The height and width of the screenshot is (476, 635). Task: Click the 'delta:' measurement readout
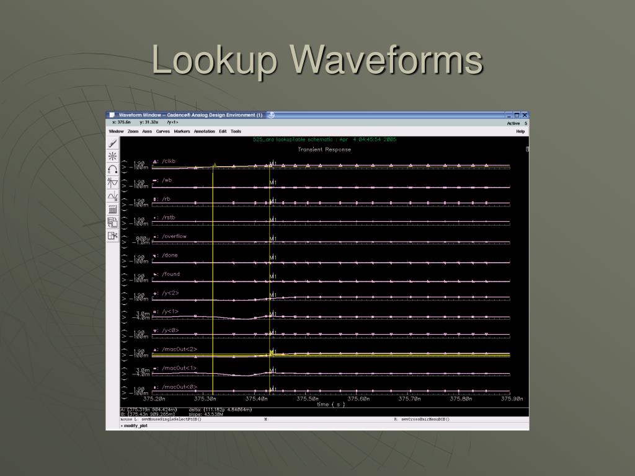click(220, 410)
